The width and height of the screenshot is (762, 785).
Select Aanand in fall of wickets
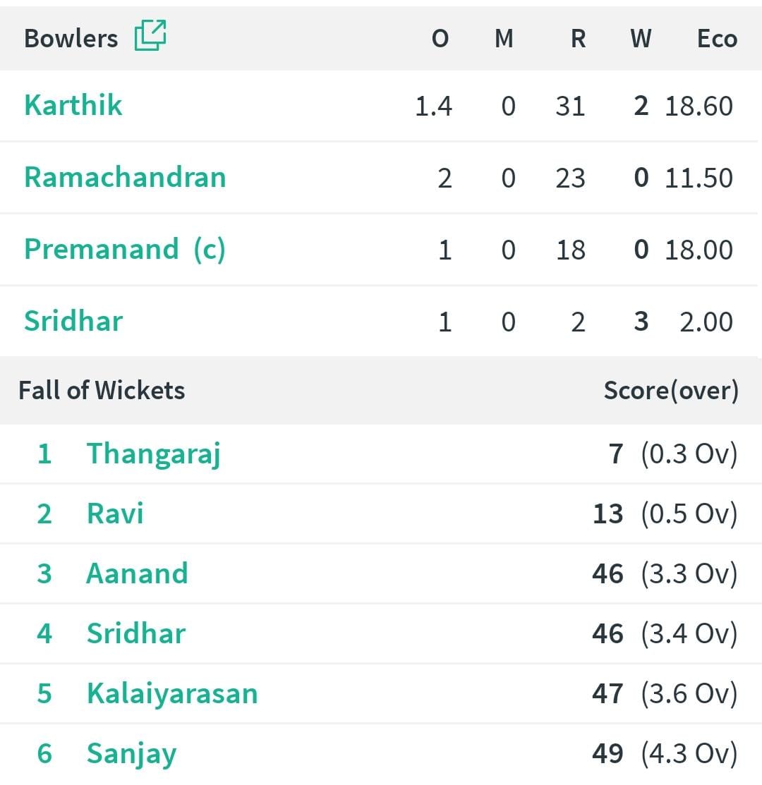pyautogui.click(x=137, y=573)
